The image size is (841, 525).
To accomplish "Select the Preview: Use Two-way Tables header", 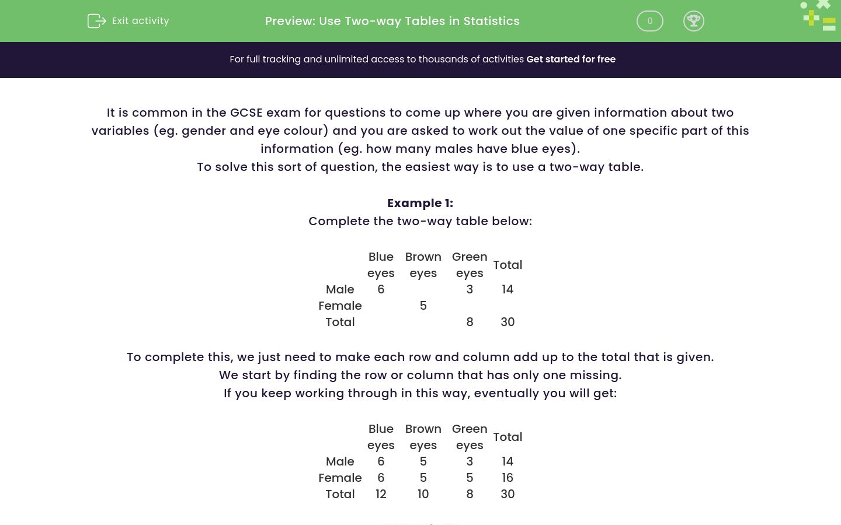I will point(392,21).
